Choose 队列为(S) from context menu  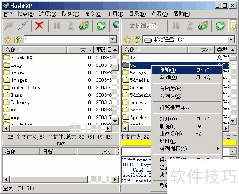187,96
